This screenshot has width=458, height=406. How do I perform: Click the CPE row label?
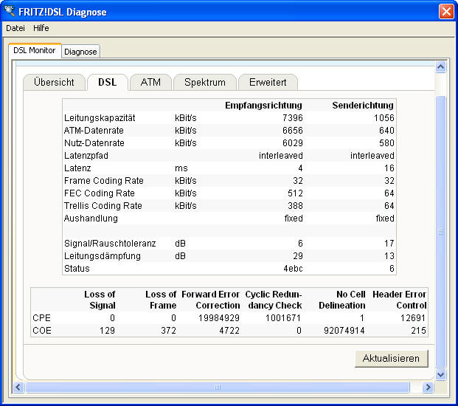pyautogui.click(x=41, y=318)
